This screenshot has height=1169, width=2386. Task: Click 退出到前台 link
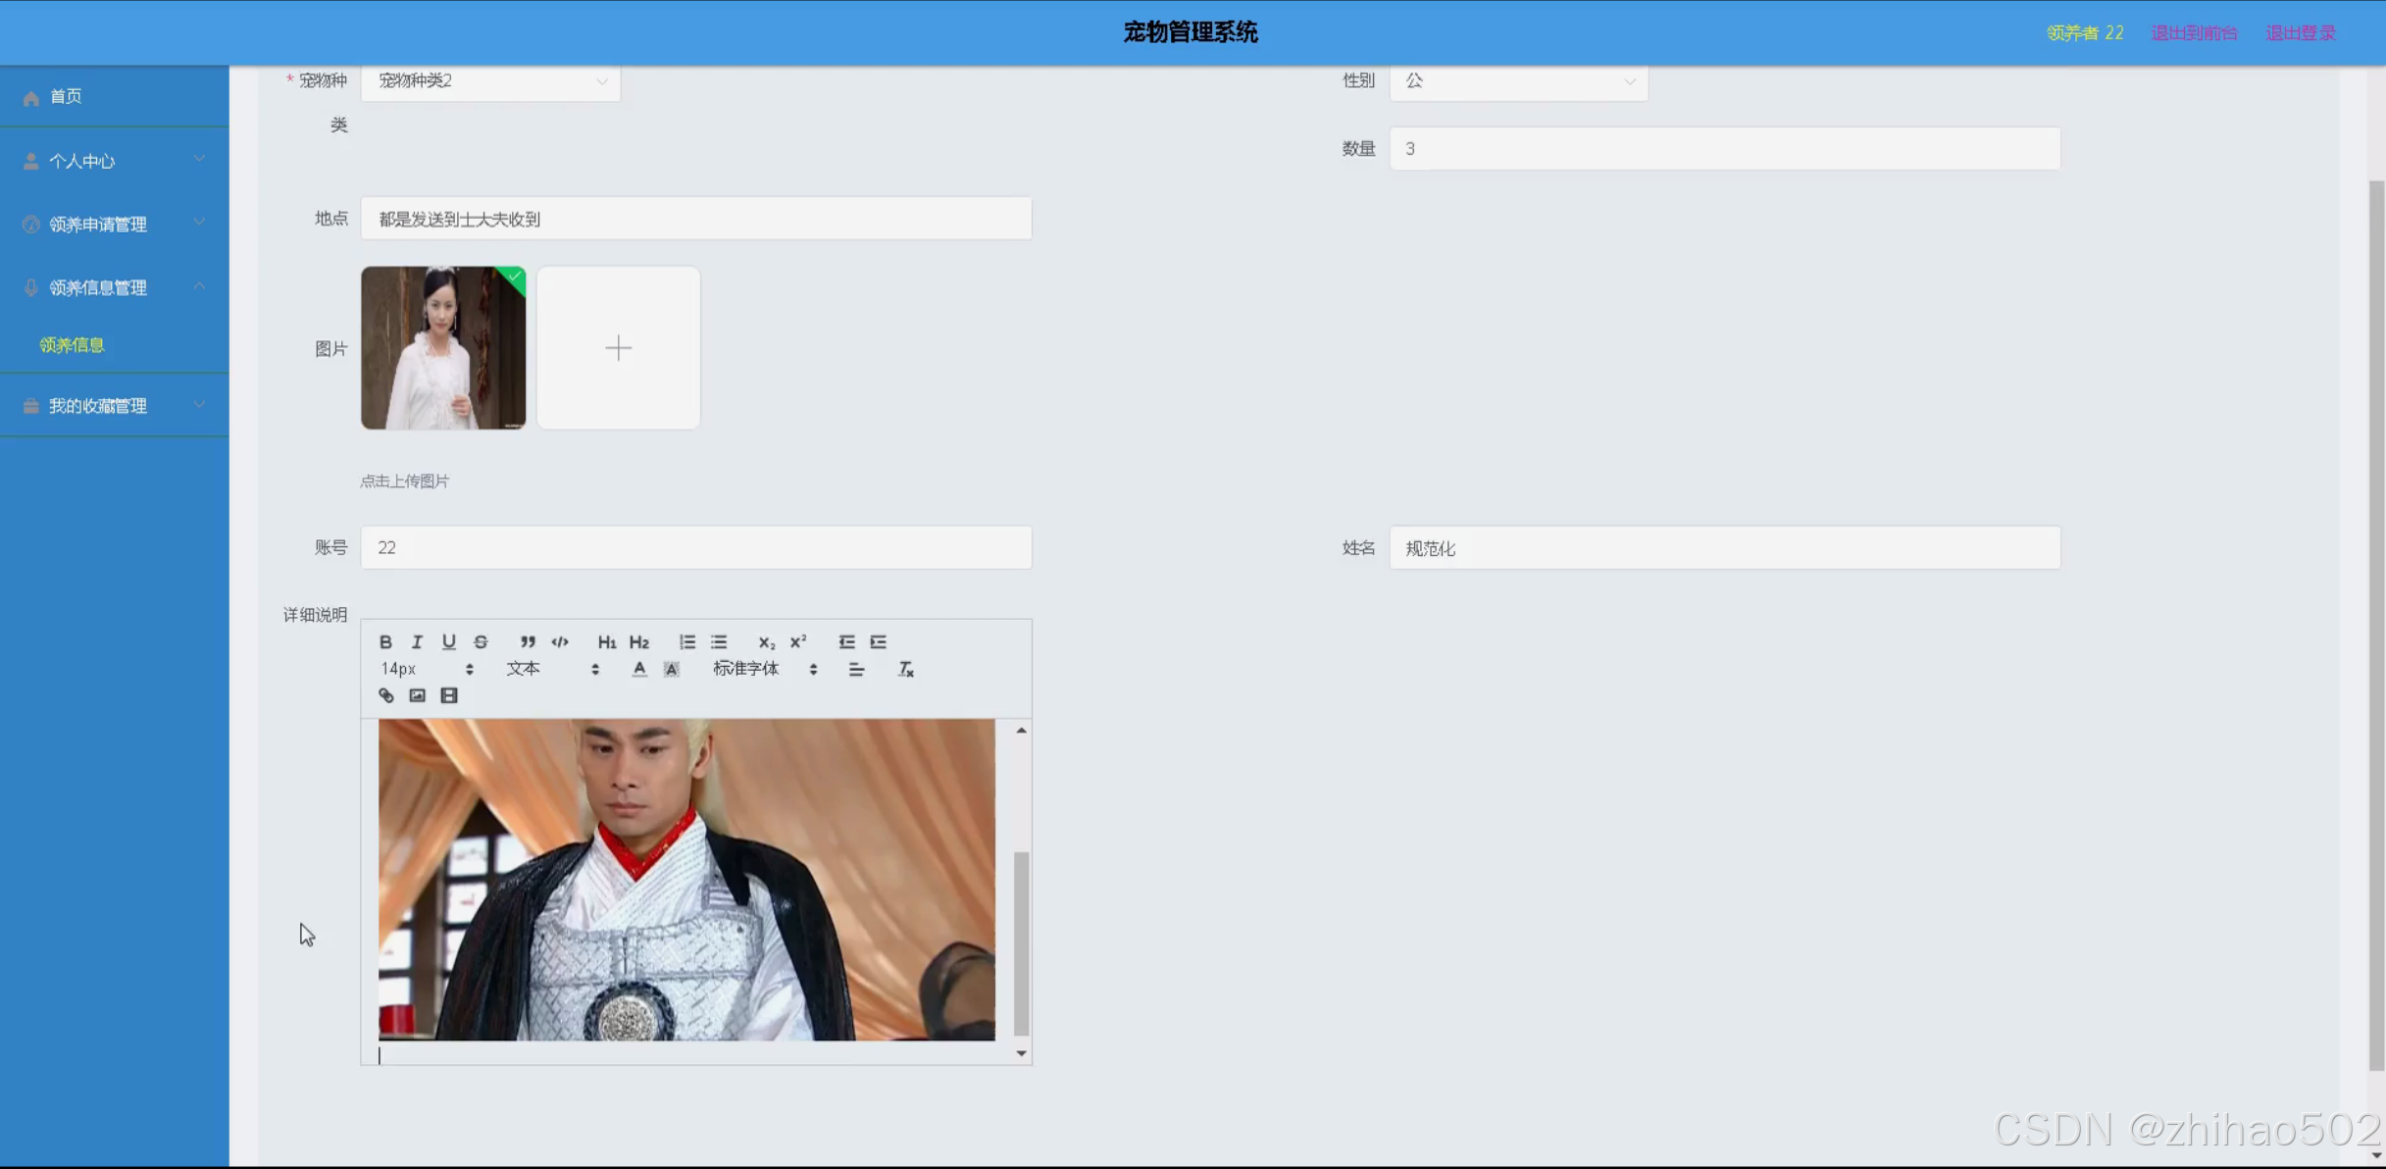coord(2194,32)
